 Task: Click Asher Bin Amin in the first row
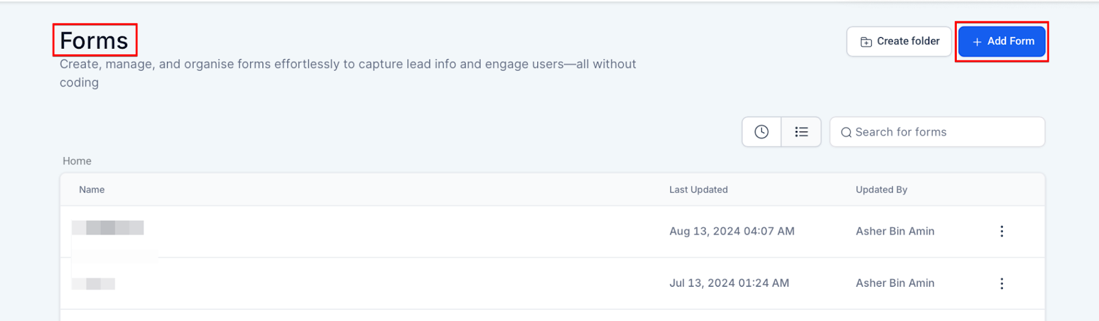tap(895, 231)
